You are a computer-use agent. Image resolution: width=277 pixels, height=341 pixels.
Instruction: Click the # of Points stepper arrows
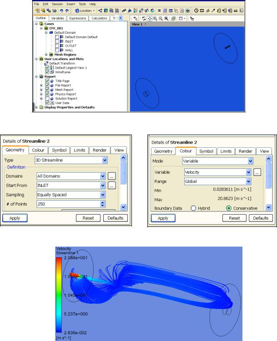[103, 204]
